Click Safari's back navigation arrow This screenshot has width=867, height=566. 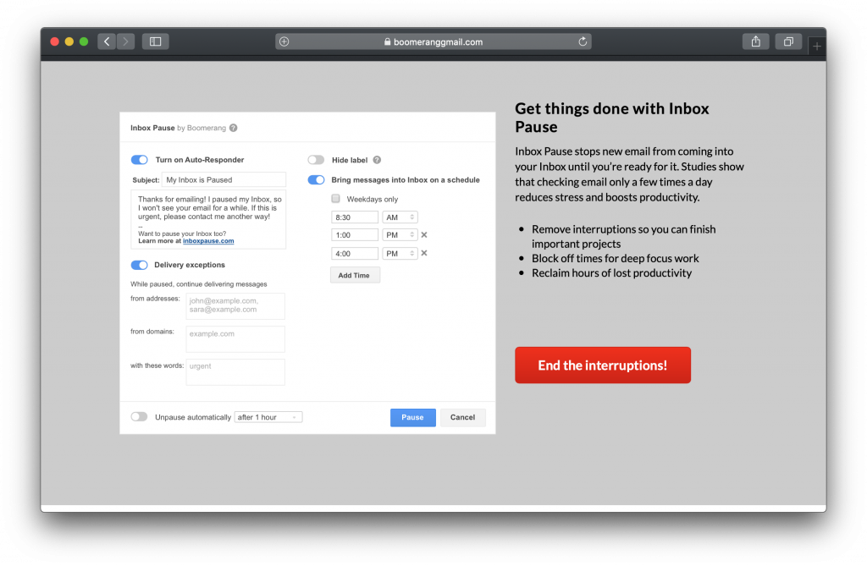[107, 41]
